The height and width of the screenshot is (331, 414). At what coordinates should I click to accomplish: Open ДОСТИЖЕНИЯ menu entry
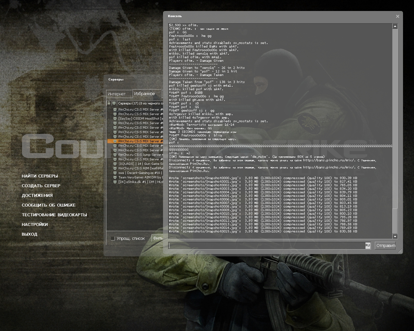[37, 196]
